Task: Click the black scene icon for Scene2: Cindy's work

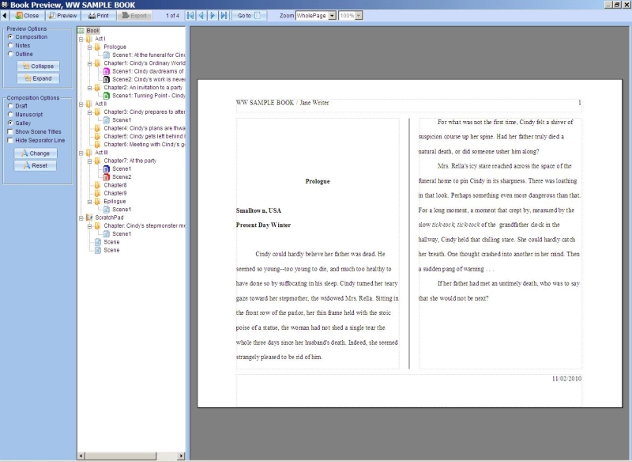Action: (x=107, y=79)
